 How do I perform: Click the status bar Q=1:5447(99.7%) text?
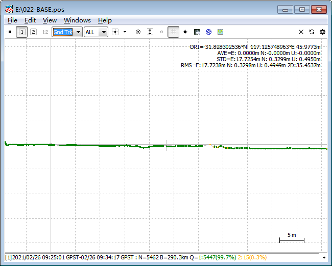[x=213, y=257]
